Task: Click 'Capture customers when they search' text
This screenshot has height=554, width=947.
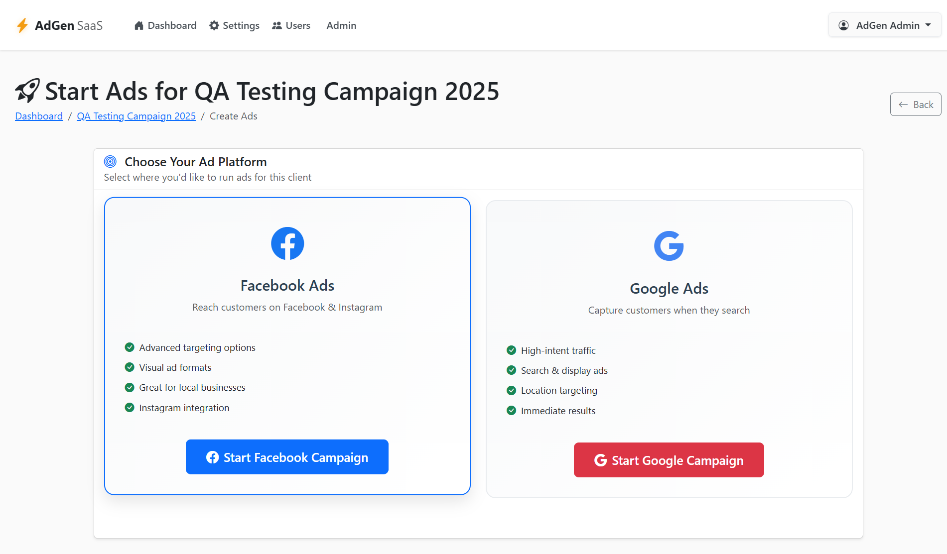Action: (669, 310)
